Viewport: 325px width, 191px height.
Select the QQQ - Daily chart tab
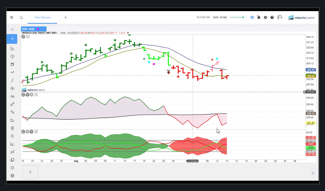[x=34, y=29]
